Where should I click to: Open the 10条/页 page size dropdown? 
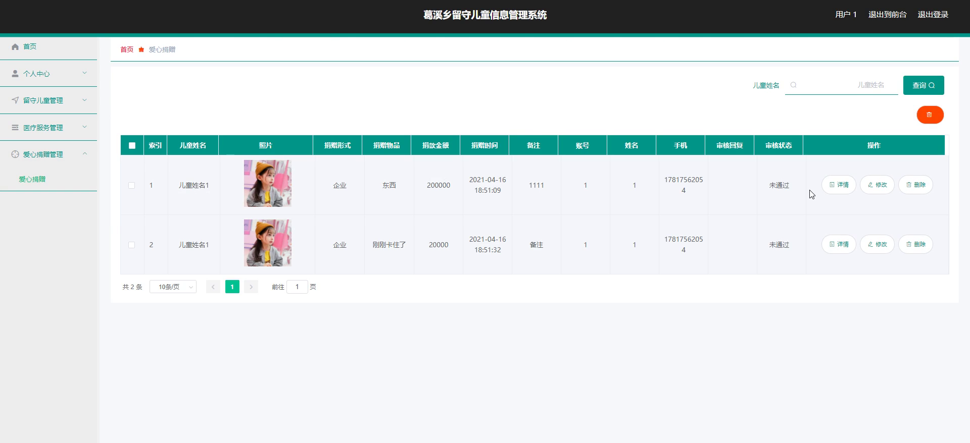[173, 287]
